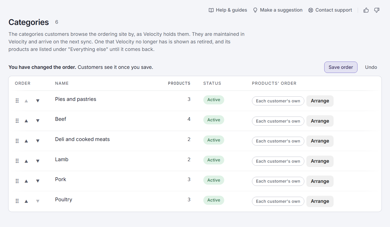
Task: Save the changed category order
Action: 341,67
